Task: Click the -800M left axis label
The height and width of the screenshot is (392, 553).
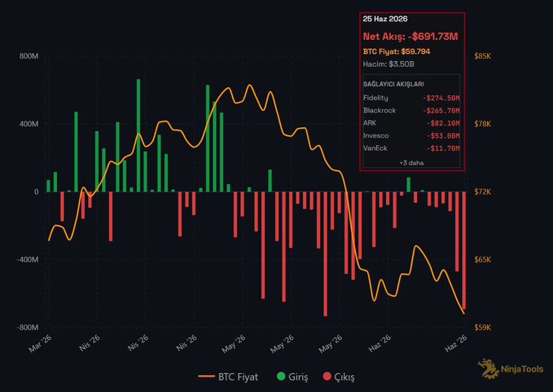Action: (28, 328)
